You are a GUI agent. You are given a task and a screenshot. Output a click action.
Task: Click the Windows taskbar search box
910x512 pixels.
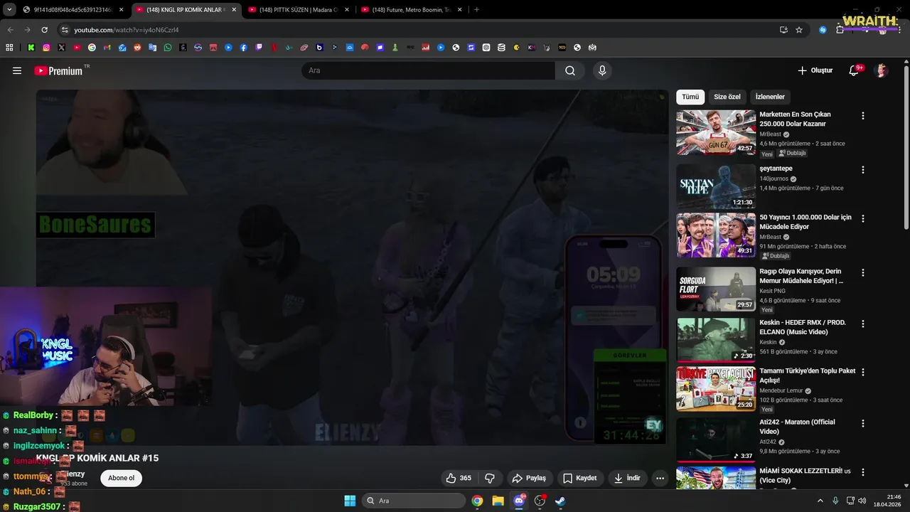pos(414,501)
